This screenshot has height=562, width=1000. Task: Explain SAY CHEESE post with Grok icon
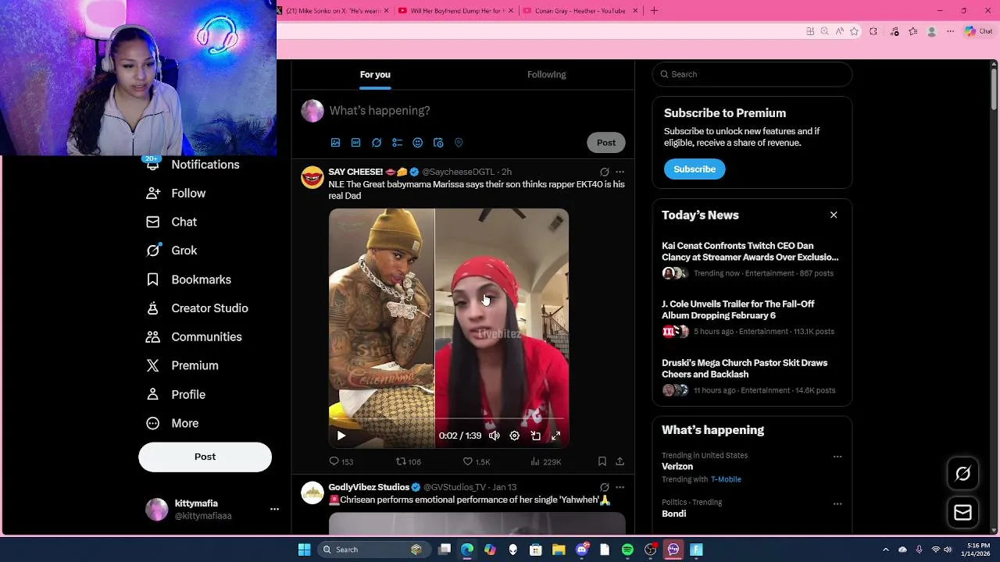tap(604, 172)
